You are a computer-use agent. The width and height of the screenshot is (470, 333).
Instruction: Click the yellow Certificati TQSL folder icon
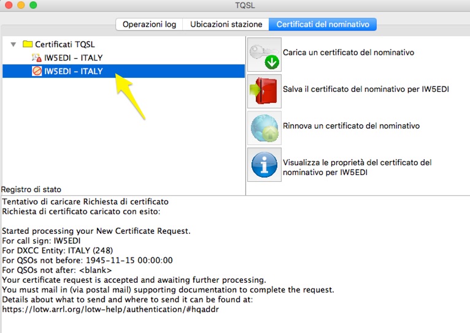tap(27, 45)
